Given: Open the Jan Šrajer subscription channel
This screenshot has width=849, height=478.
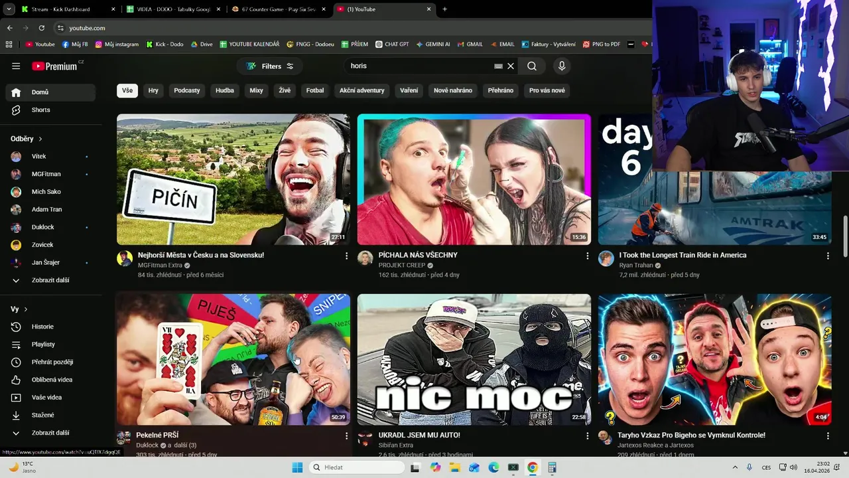Looking at the screenshot, I should tap(50, 262).
